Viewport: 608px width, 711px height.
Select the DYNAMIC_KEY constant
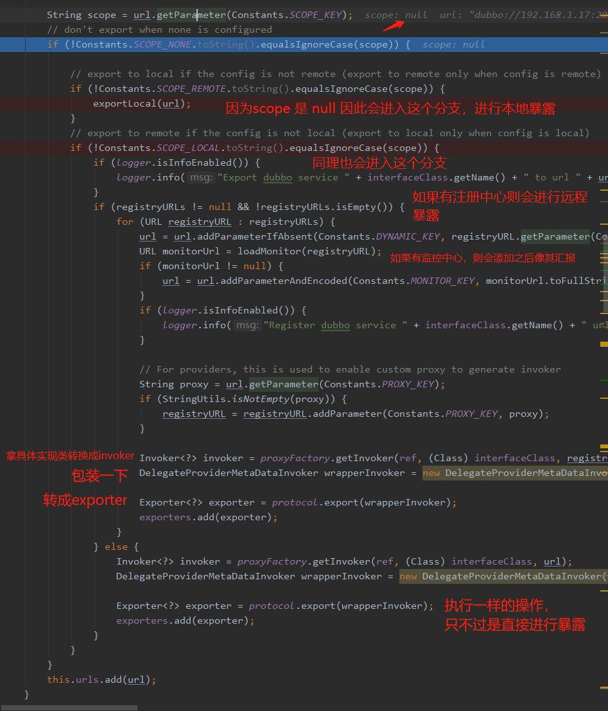click(x=408, y=236)
